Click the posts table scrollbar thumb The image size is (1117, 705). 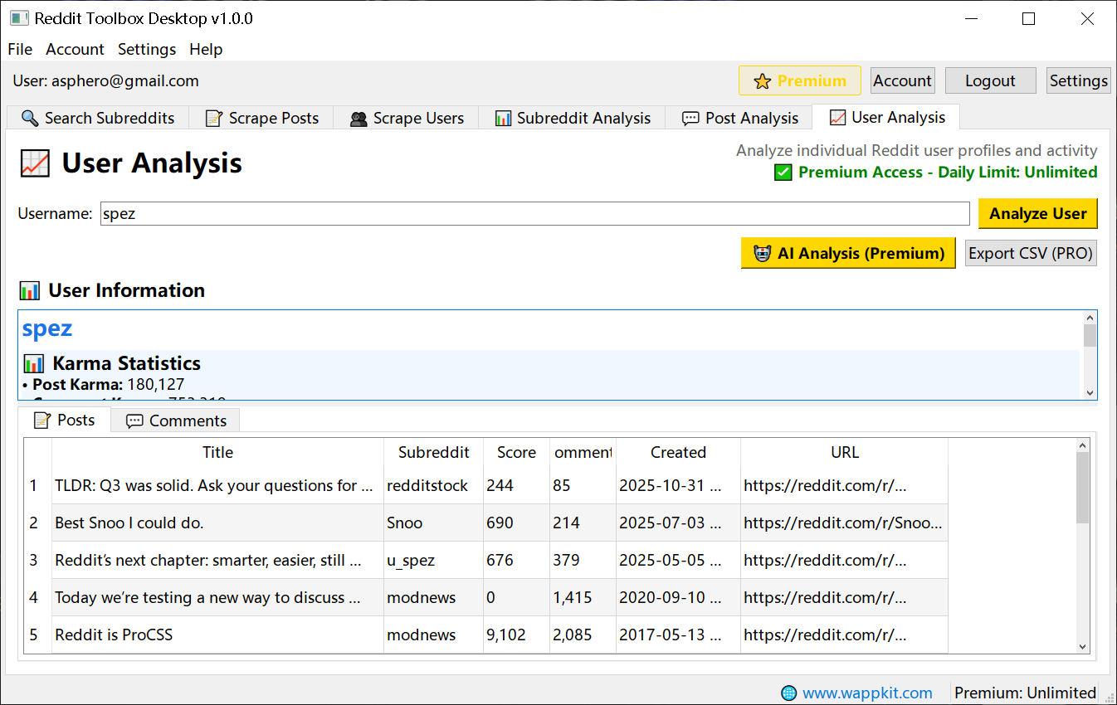tap(1082, 488)
